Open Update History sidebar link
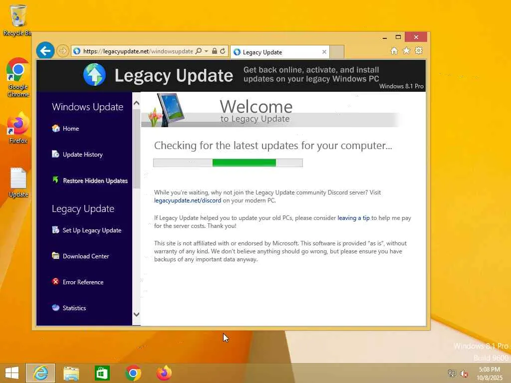 [83, 155]
